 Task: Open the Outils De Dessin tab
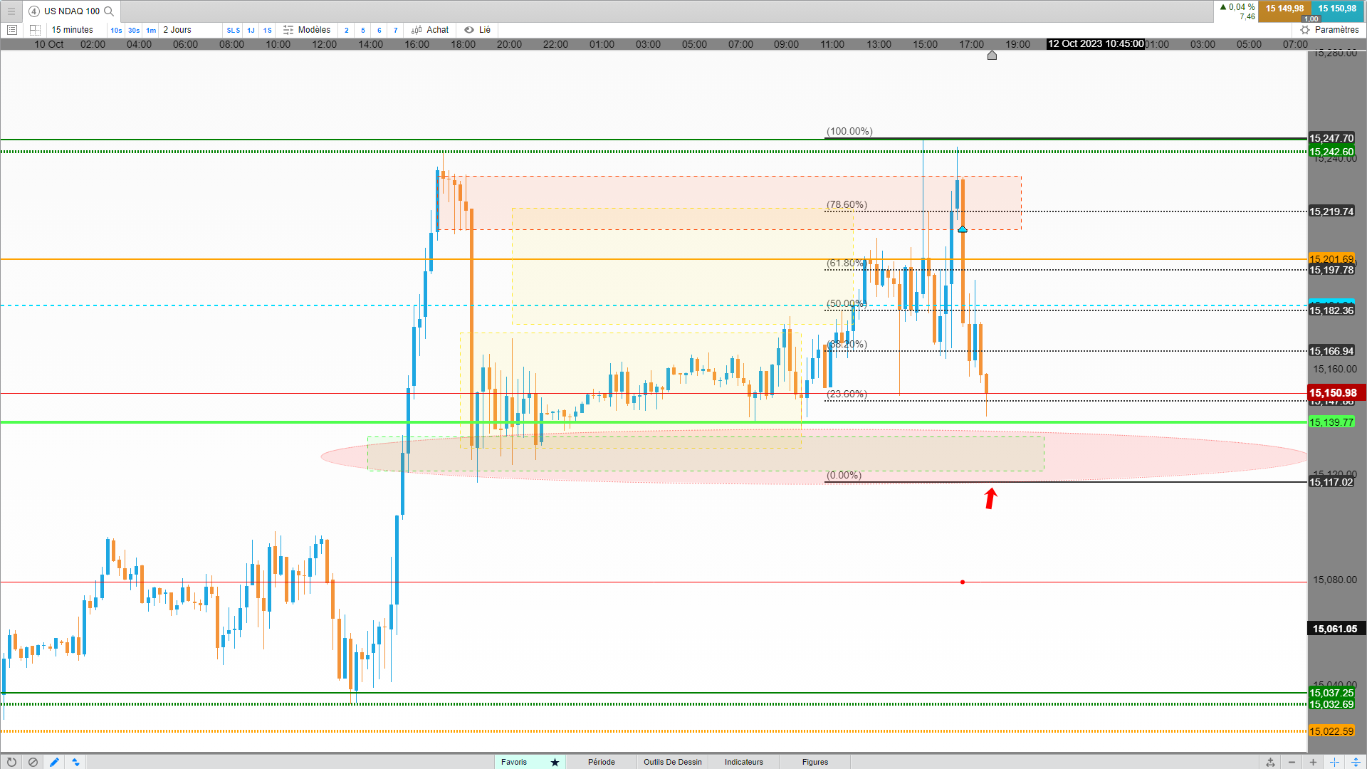tap(672, 762)
